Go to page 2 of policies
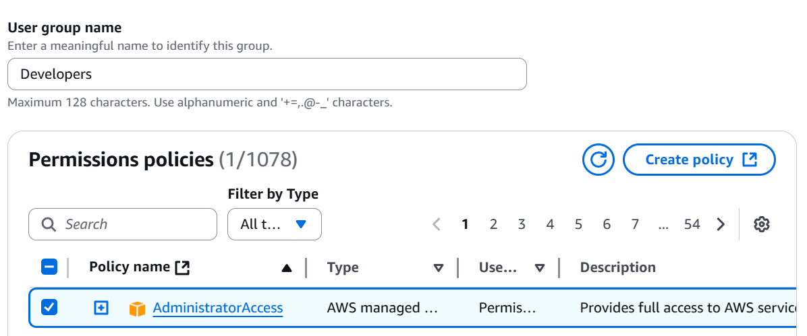Image resolution: width=807 pixels, height=336 pixels. [x=493, y=224]
